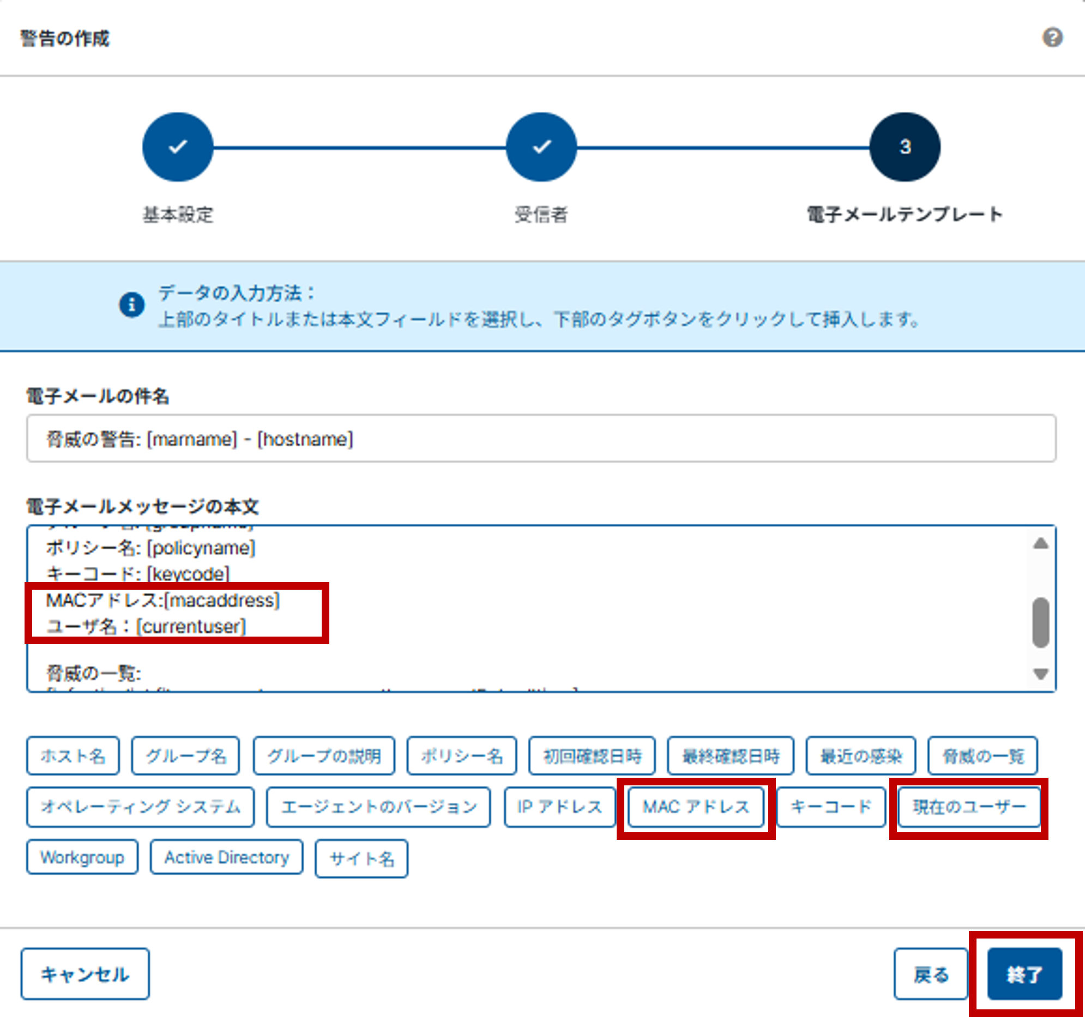
Task: Select step 3 電子メールテンプレート circle
Action: click(x=905, y=147)
